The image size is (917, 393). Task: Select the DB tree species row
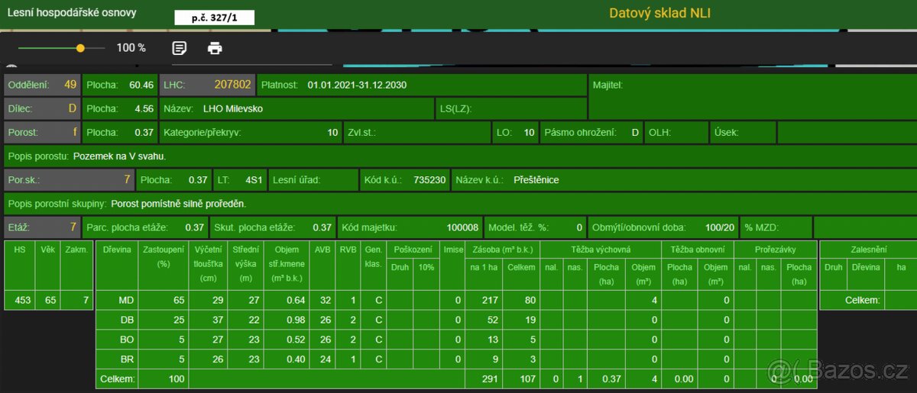coord(126,321)
